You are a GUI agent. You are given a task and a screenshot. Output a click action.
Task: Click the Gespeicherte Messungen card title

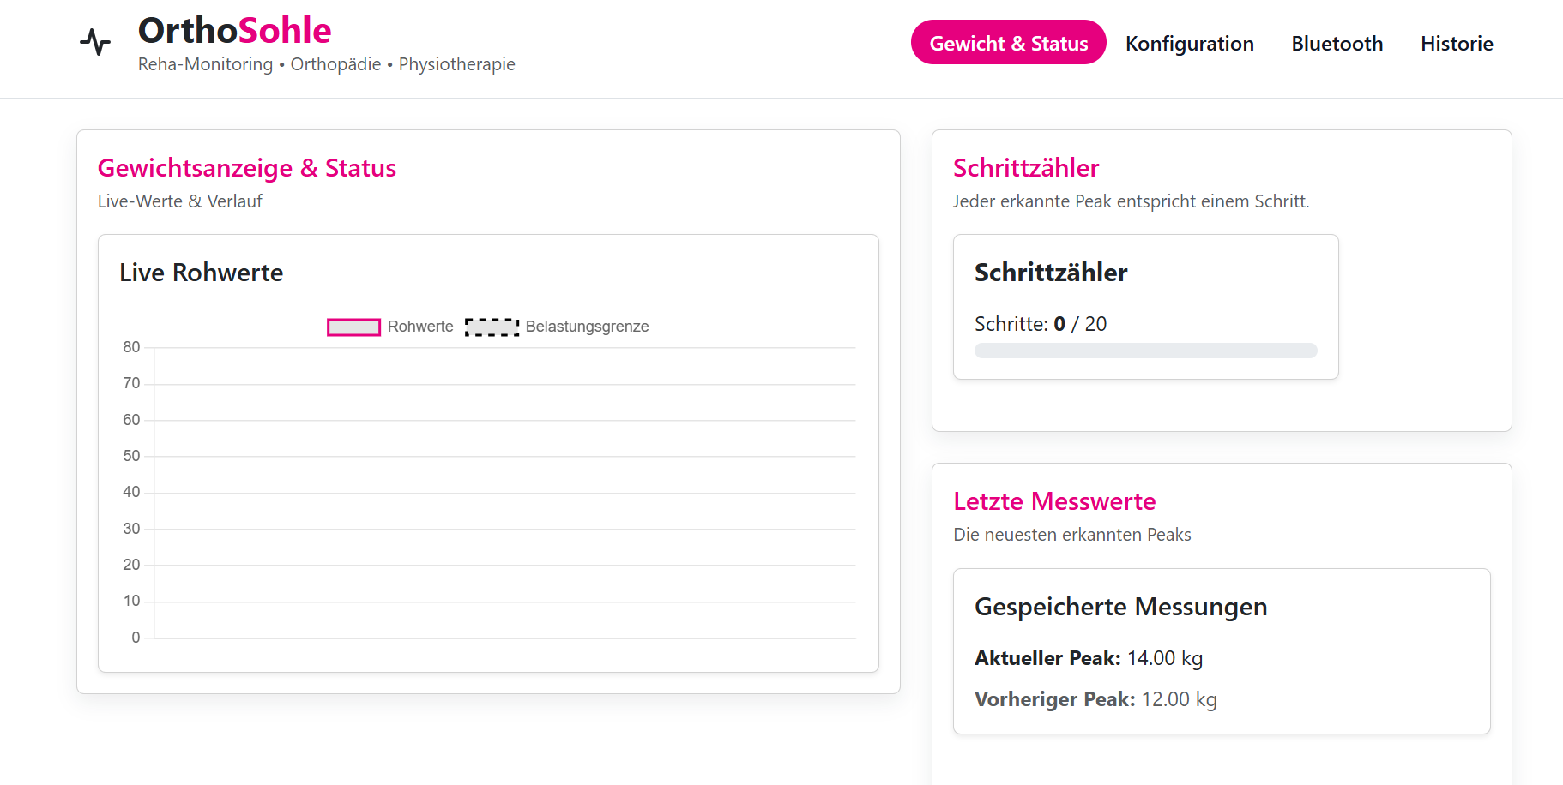1120,607
